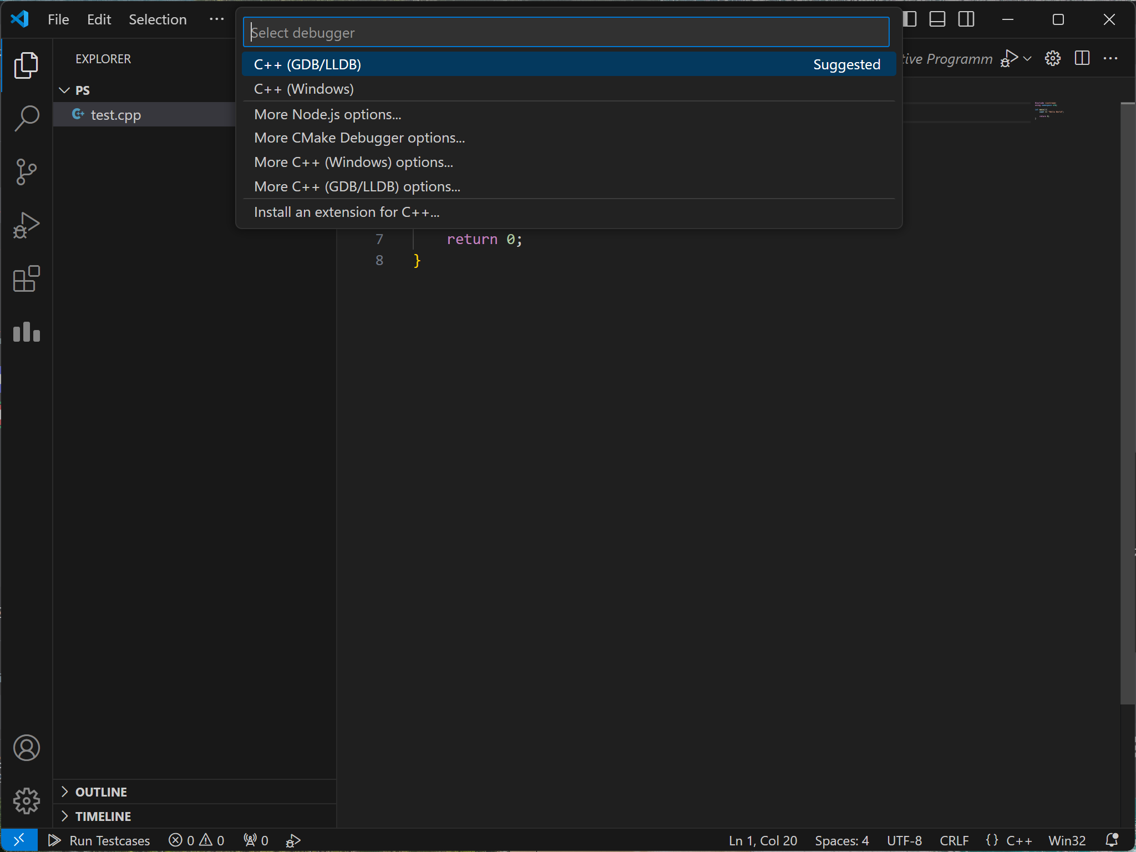The width and height of the screenshot is (1136, 852).
Task: Open the Search view icon
Action: pyautogui.click(x=26, y=119)
